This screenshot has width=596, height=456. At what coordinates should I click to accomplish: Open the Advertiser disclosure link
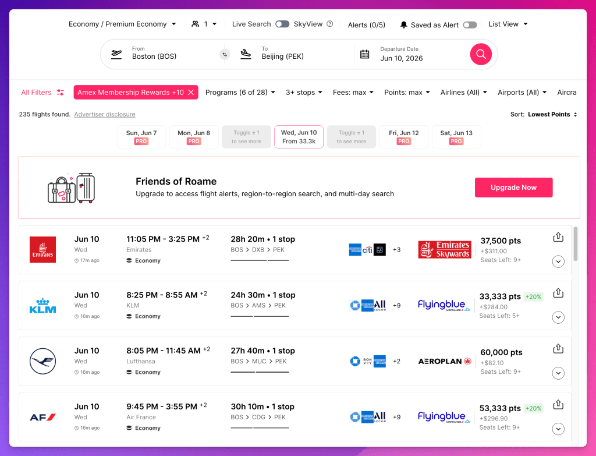[x=105, y=115]
